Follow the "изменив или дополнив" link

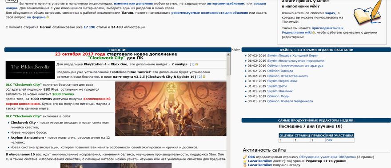(130, 4)
